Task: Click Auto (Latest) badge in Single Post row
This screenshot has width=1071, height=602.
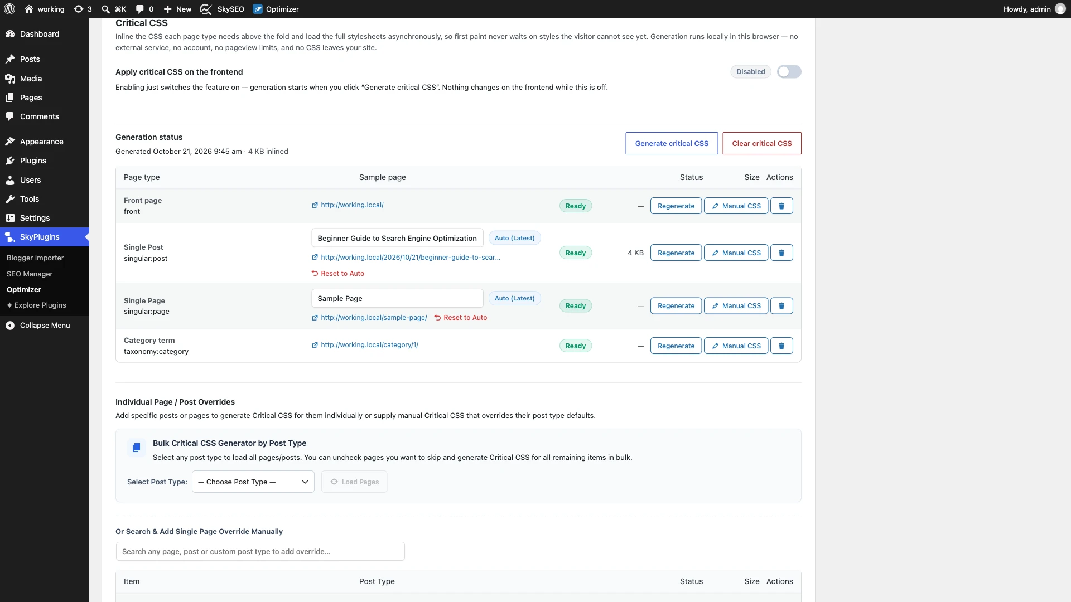Action: (515, 238)
